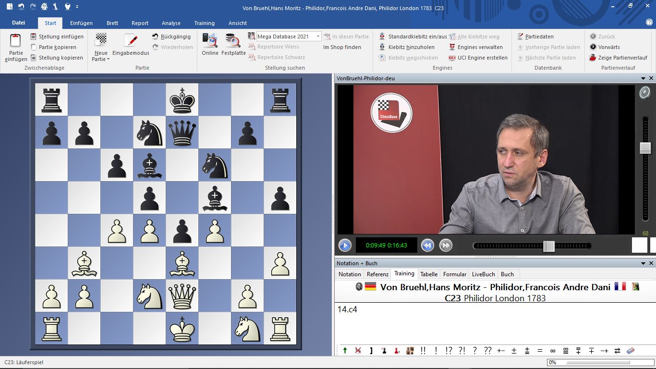Expand the Notation + Buch panel menu arrow
The height and width of the screenshot is (369, 656).
click(x=643, y=263)
